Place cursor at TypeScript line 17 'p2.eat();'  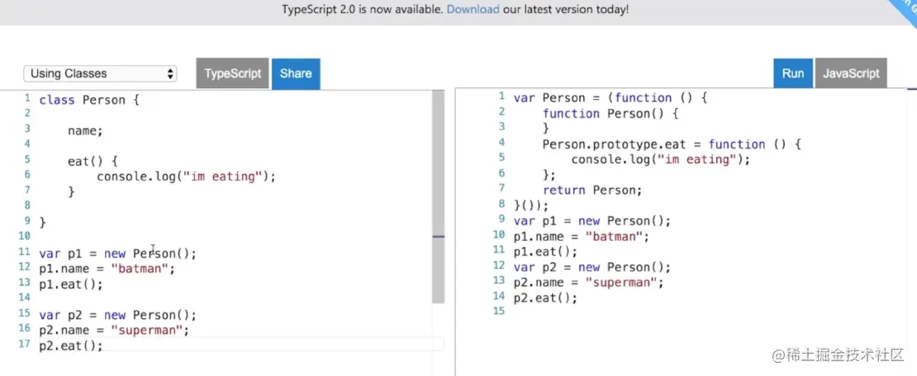point(71,345)
